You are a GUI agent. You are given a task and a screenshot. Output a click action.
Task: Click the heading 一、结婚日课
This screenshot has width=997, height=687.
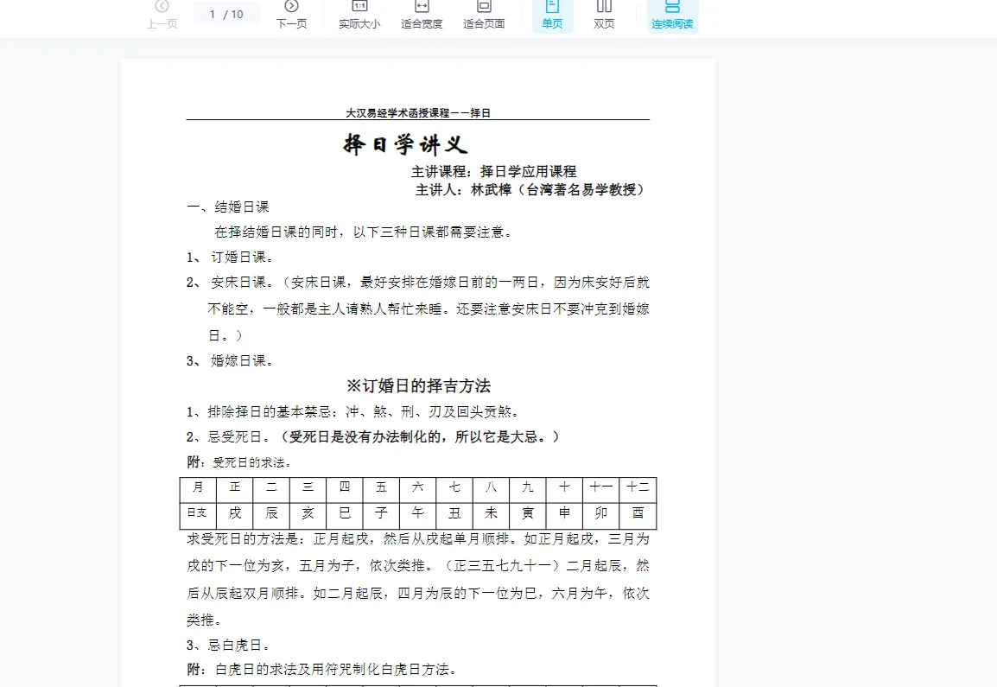[x=227, y=207]
